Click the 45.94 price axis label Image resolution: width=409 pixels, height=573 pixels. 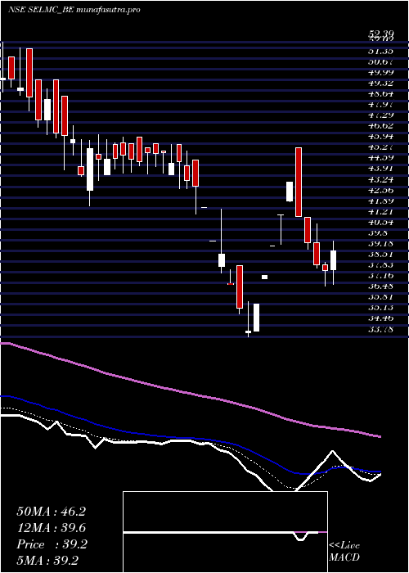(380, 137)
